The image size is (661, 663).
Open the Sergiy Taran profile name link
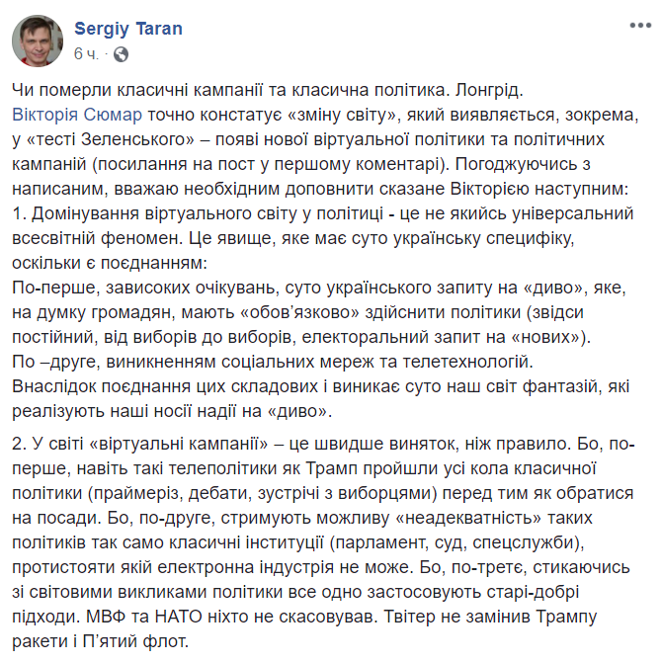click(128, 29)
